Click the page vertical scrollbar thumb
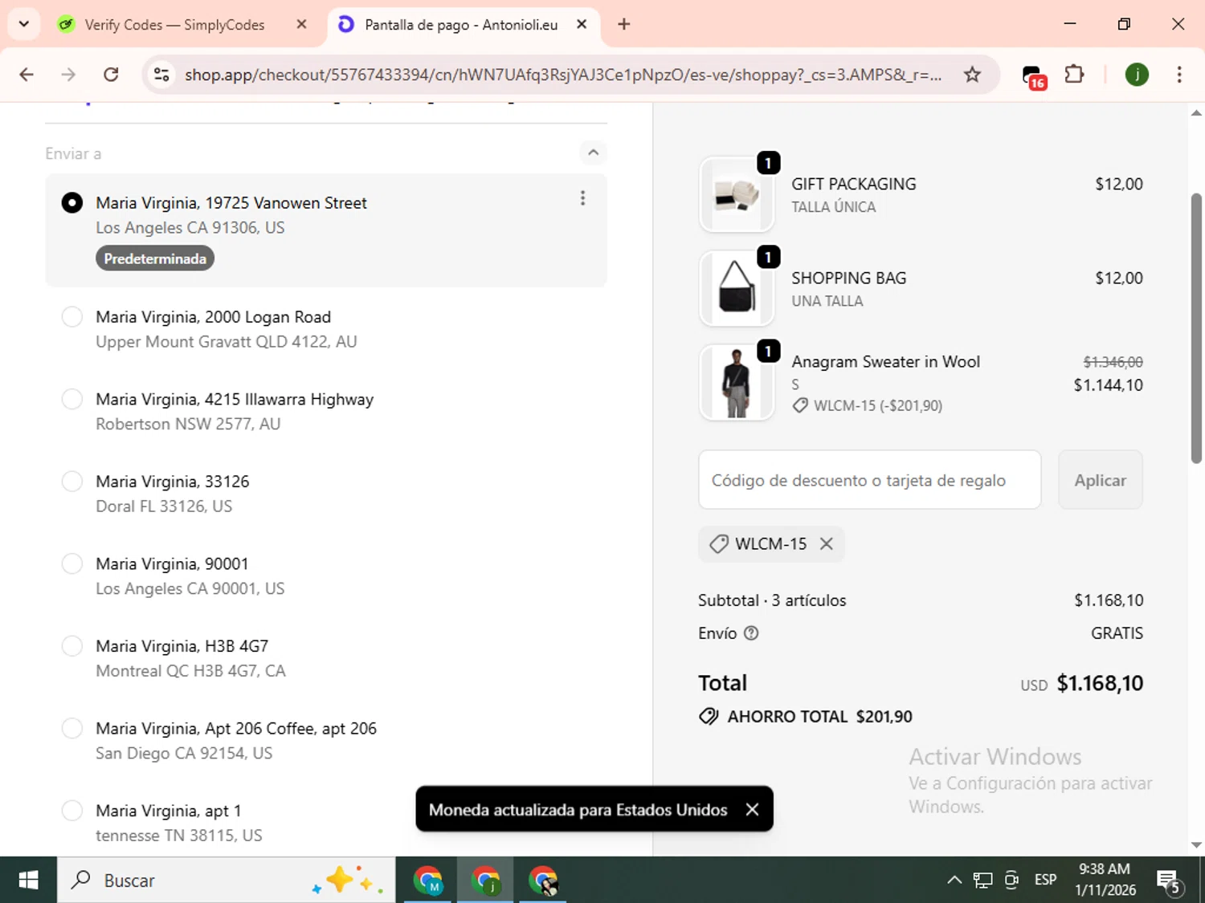 click(x=1196, y=327)
